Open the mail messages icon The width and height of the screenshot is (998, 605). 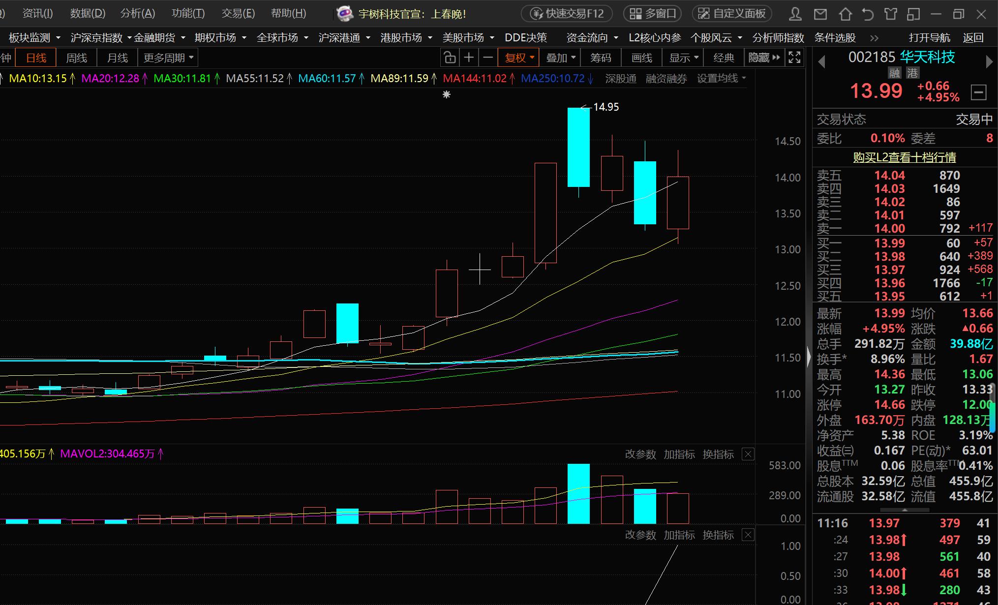[x=820, y=14]
